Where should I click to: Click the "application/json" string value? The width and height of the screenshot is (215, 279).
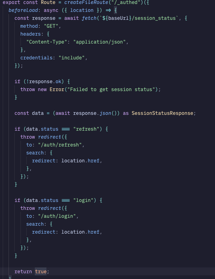99,42
